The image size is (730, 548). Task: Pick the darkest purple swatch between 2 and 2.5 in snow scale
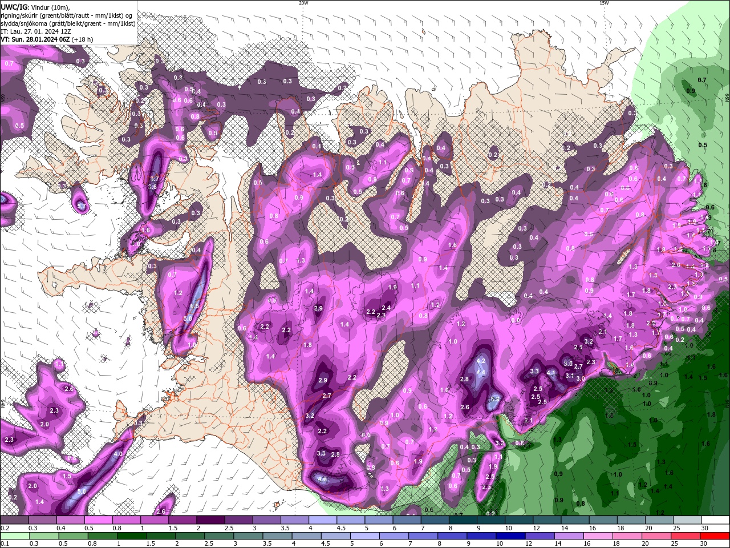(x=210, y=520)
